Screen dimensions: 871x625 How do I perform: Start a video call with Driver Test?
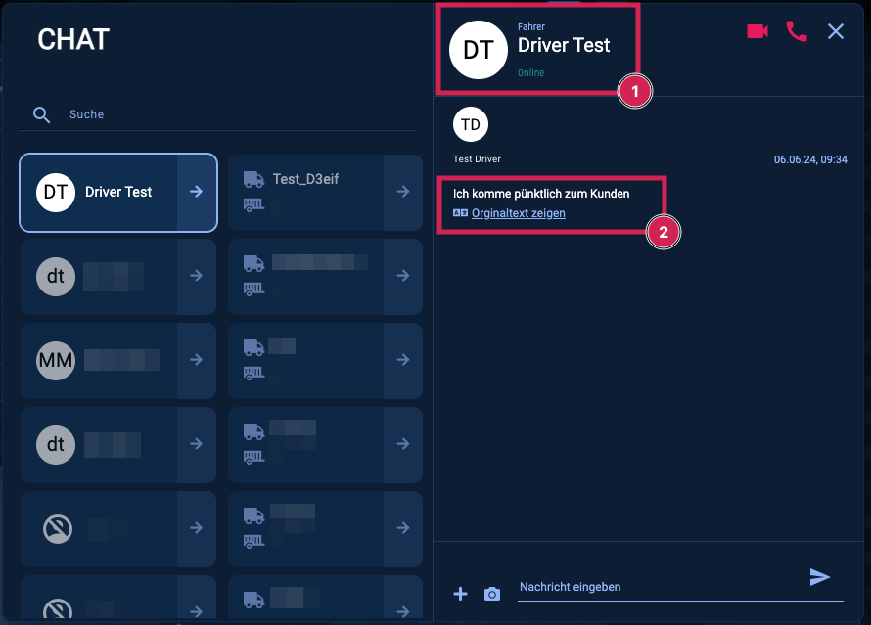pos(756,31)
